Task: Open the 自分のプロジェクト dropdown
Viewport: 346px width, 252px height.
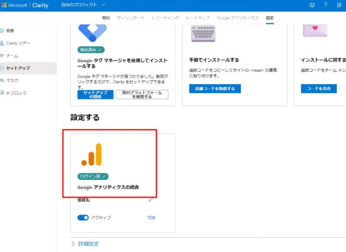Action: (83, 5)
